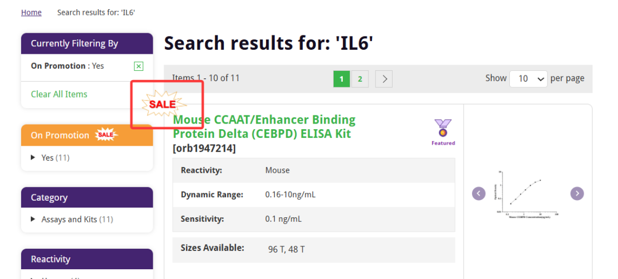Click the Reactivity filter header
Viewport: 618px width, 279px height.
coord(87,259)
